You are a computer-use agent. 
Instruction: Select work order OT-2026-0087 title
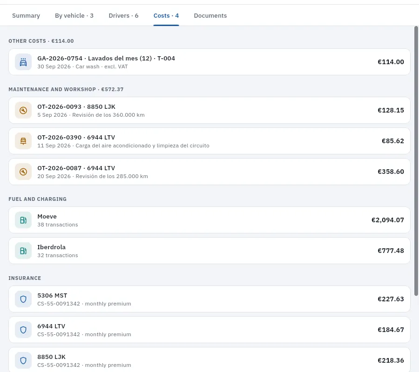pyautogui.click(x=76, y=168)
